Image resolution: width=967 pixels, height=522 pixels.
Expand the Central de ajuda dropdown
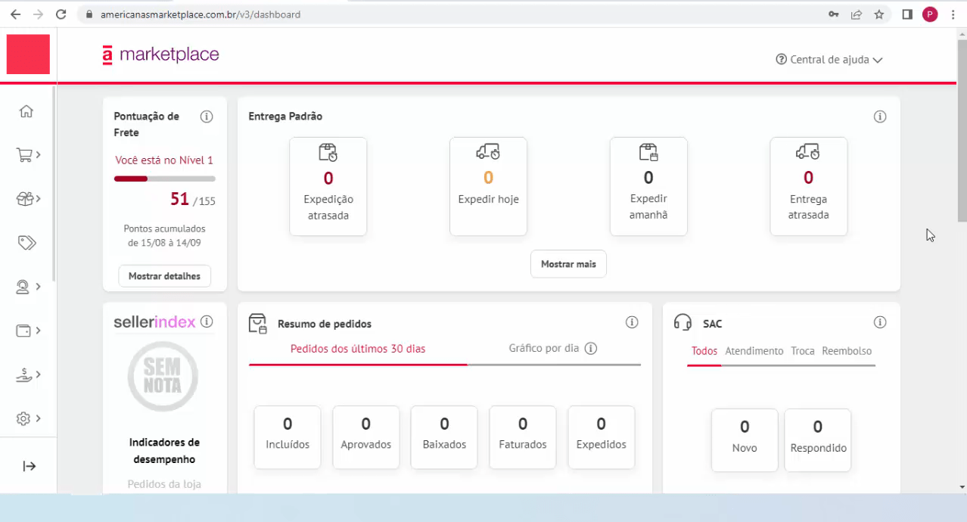click(829, 59)
